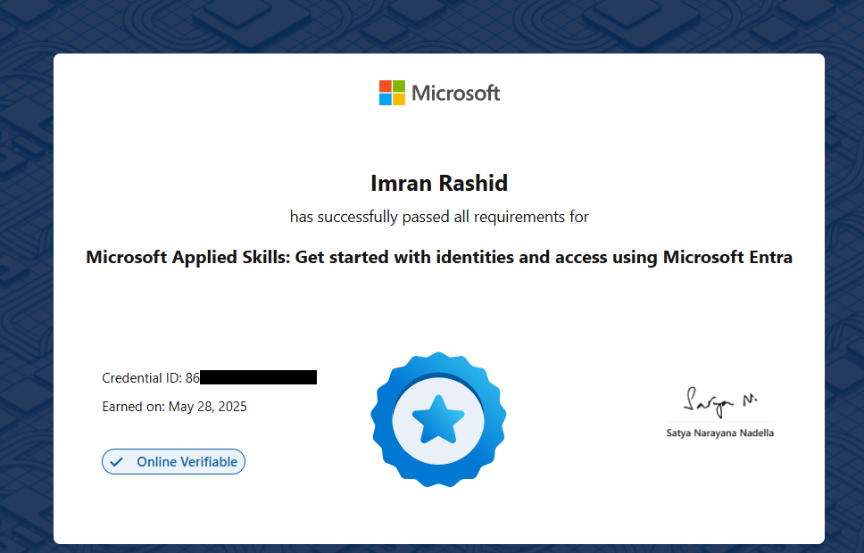Click the Satya Narayana Nadella name
Screen dimensions: 864x553
tap(720, 433)
